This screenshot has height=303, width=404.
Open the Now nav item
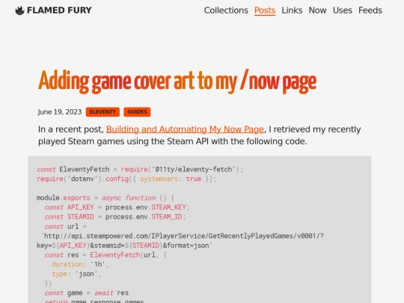point(317,10)
